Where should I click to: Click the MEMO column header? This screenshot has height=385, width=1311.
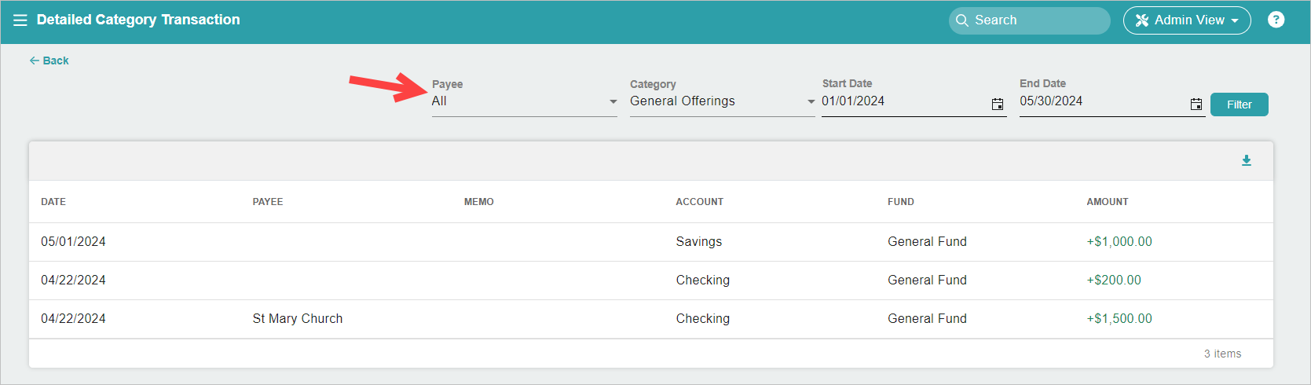click(x=479, y=202)
